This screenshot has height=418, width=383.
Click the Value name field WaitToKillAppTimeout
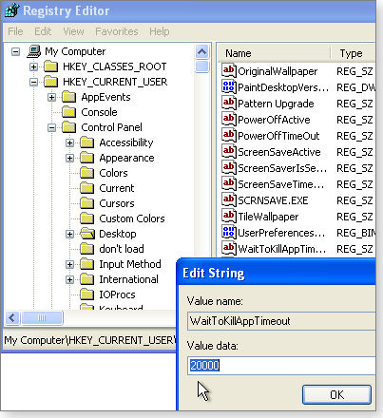coord(281,321)
